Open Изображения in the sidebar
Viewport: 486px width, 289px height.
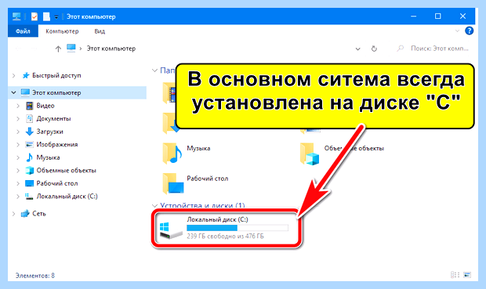[52, 145]
